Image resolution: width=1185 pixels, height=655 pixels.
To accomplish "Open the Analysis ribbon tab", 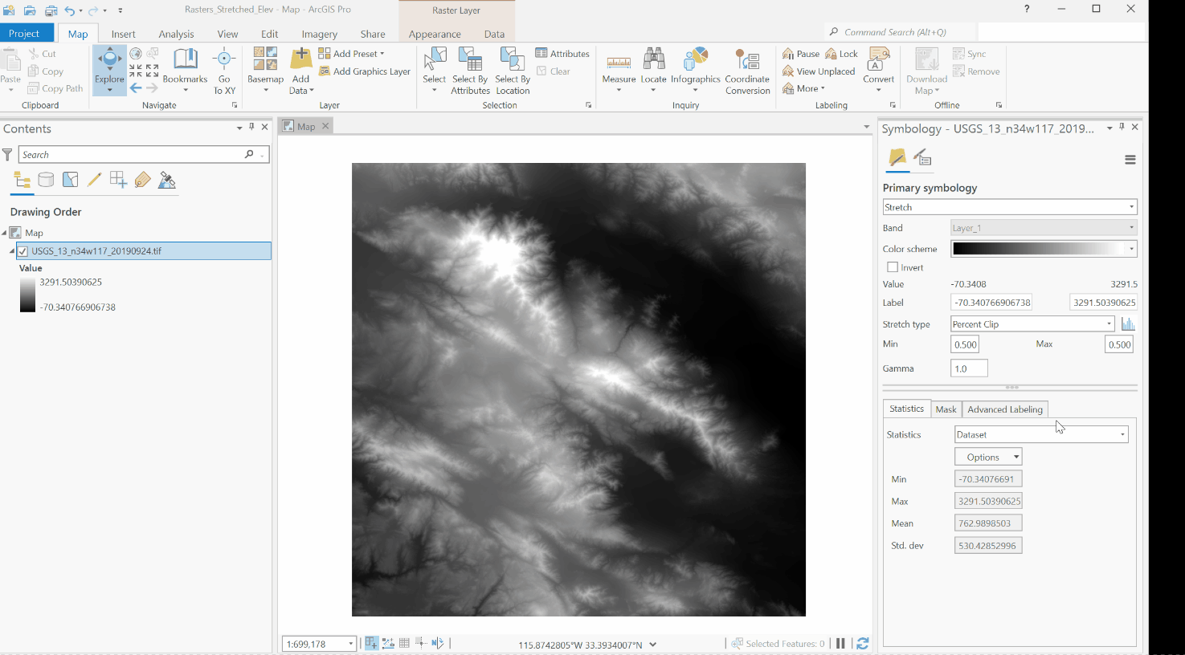I will [x=176, y=34].
